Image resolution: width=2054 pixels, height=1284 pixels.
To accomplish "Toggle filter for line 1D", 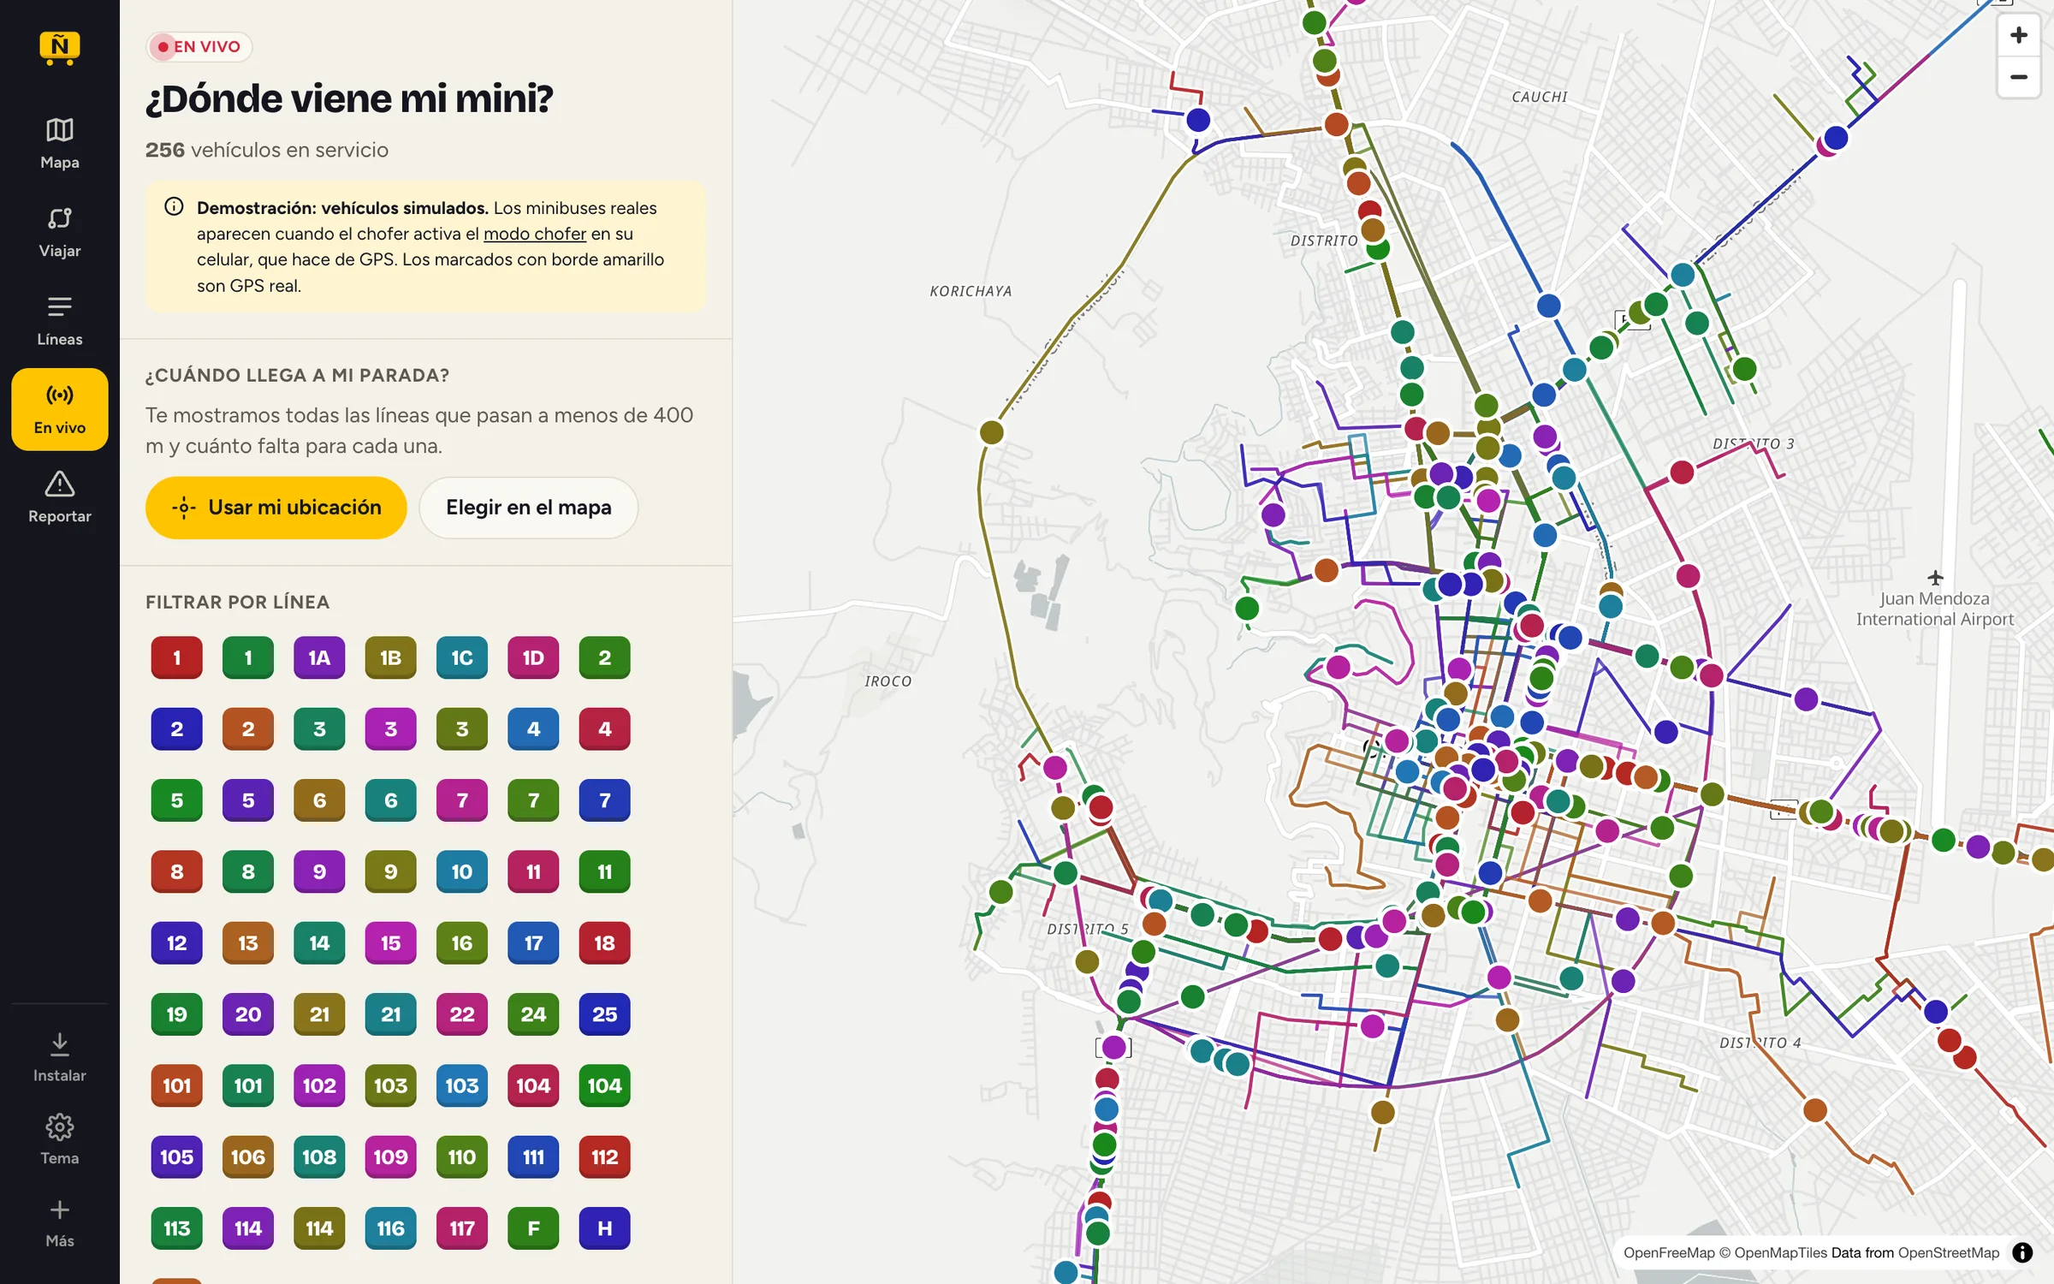I will 533,657.
